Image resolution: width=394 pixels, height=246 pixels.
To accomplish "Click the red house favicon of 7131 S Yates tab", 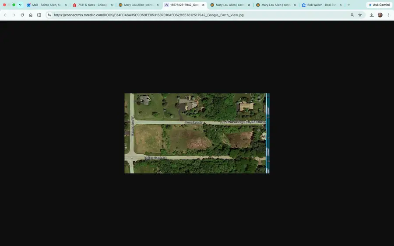I will point(74,5).
